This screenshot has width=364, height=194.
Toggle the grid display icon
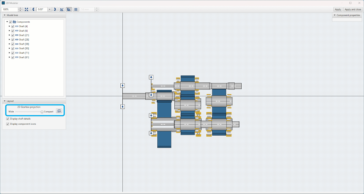point(76,9)
